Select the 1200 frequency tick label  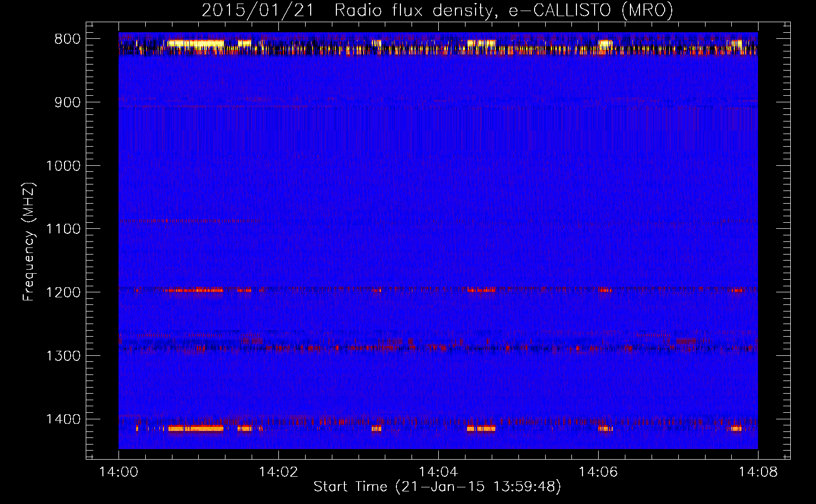(64, 293)
